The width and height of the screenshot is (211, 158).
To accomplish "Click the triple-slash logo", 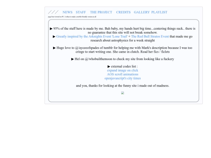I will tap(53, 12).
